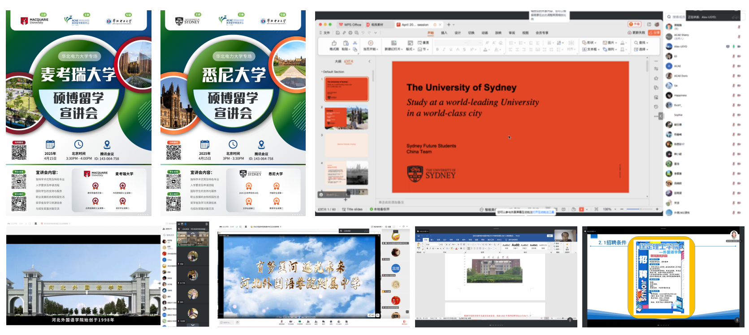The width and height of the screenshot is (749, 335).
Task: Switch to the Outline (大纲) panel tab
Action: coord(338,62)
